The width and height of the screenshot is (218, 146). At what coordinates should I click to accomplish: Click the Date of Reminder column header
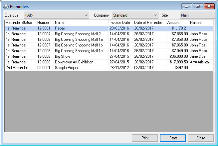(149, 23)
